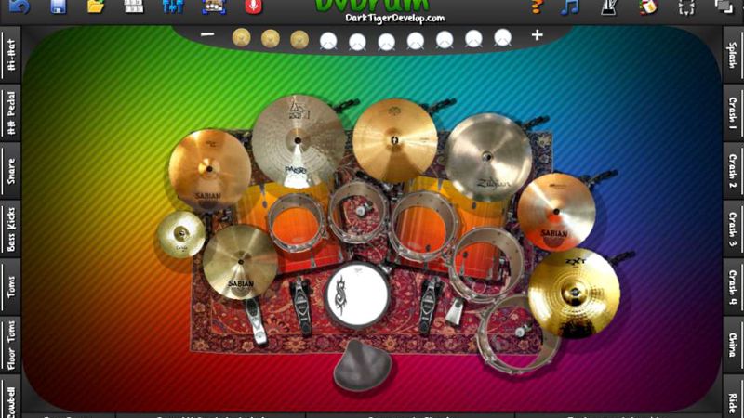Open the DarkTigerDevelop.com link
Viewport: 744px width, 418px height.
tap(394, 18)
